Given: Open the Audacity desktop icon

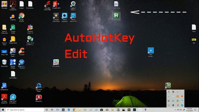Looking at the screenshot, I should (x=13, y=17).
